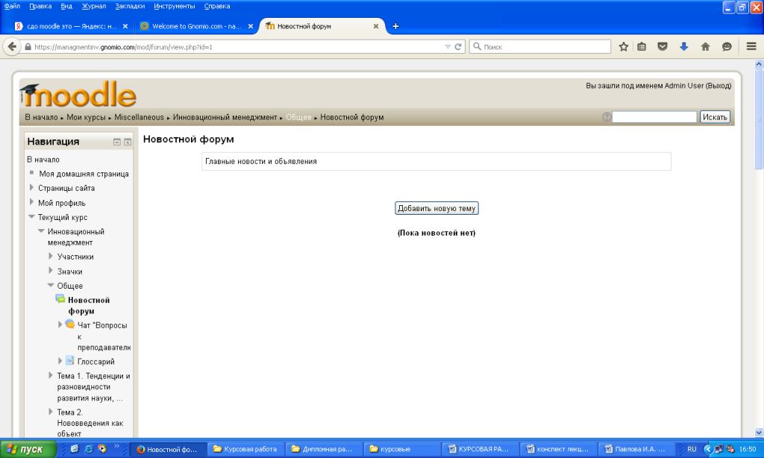Screen dimensions: 764x458
Task: Expand Страницы сайта in navigation
Action: click(x=31, y=187)
